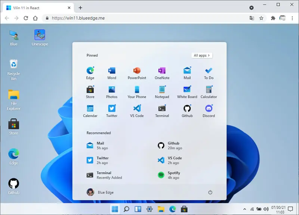
Task: Open the Blue desktop shortcut
Action: (13, 38)
